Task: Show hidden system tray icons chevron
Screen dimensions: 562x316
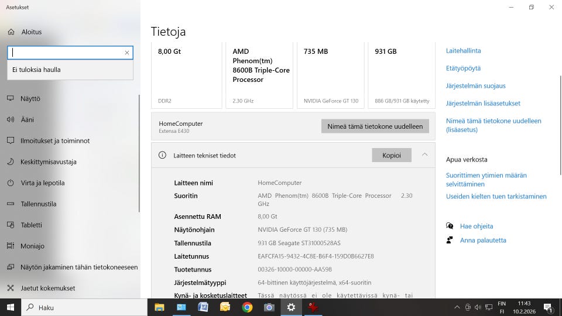Action: coord(457,307)
